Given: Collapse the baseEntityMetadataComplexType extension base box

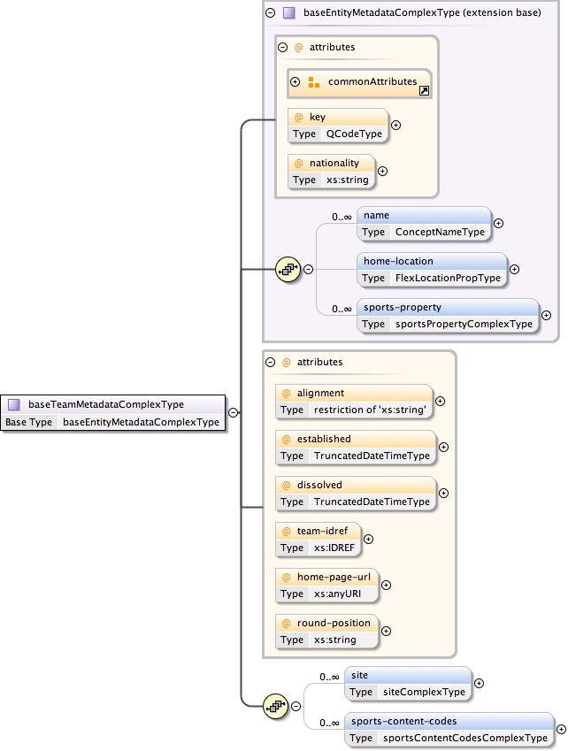Looking at the screenshot, I should point(271,13).
